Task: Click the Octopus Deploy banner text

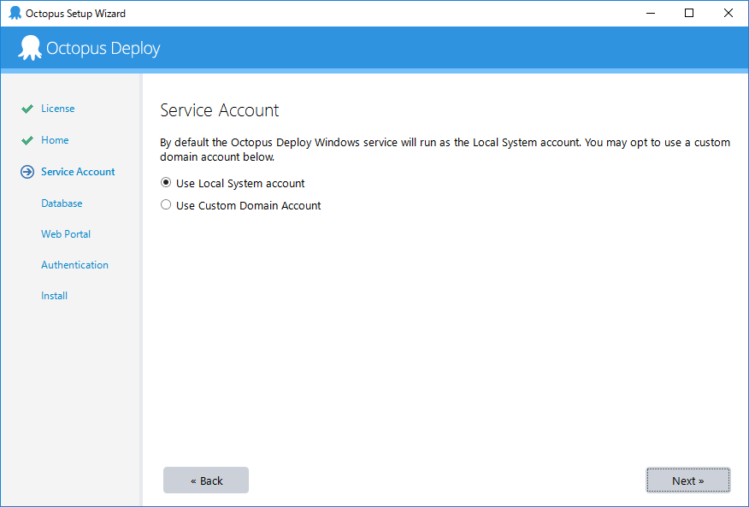Action: [x=103, y=48]
